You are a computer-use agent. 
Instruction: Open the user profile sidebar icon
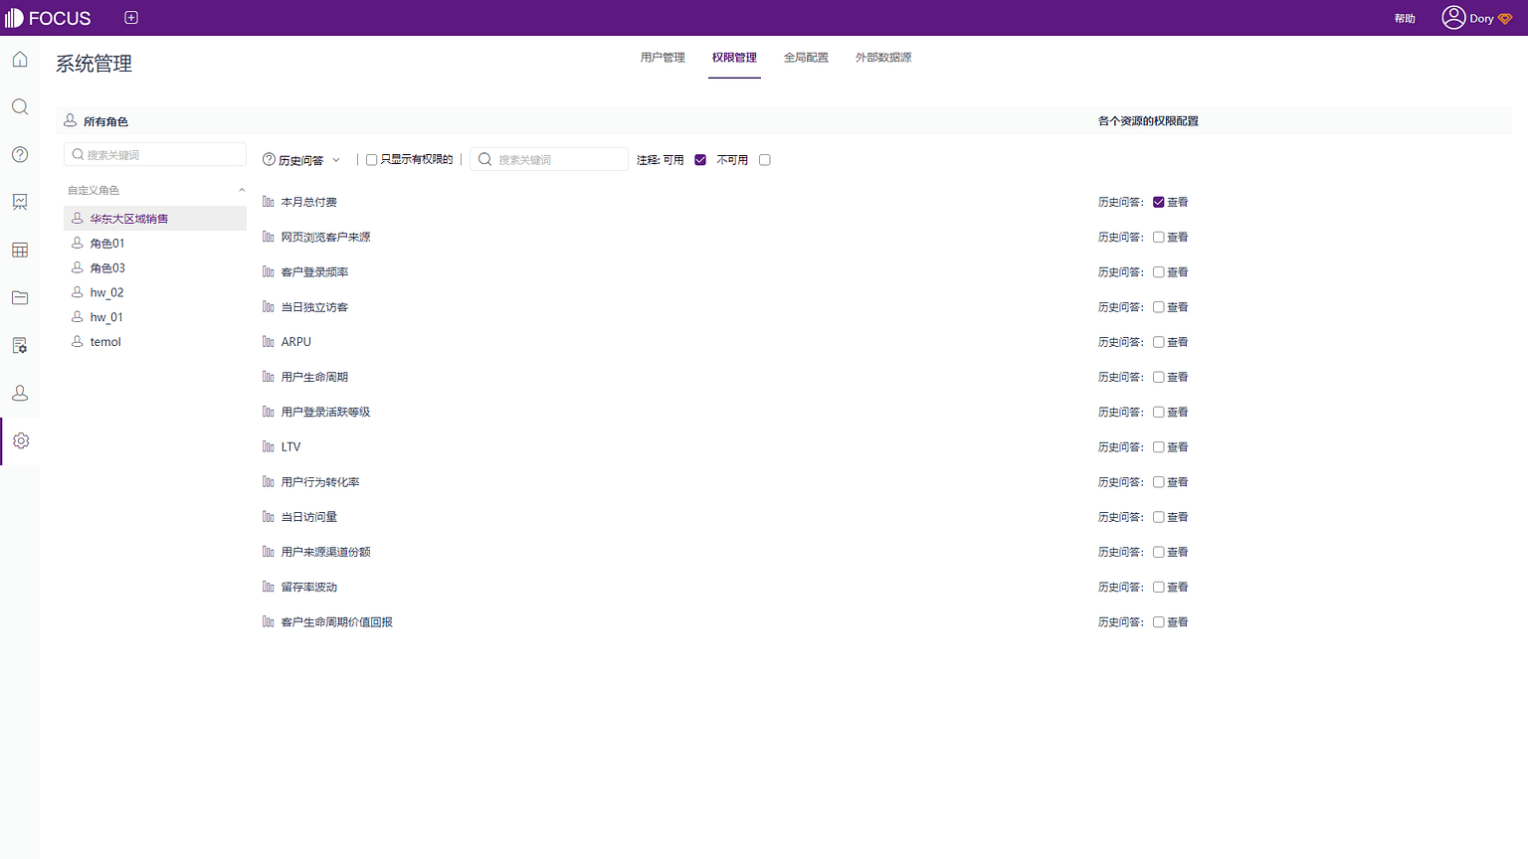(x=20, y=393)
